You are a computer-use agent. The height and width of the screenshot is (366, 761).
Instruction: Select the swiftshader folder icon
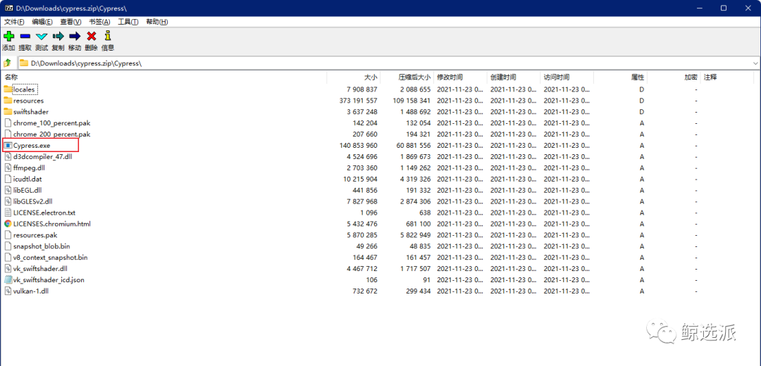point(7,111)
